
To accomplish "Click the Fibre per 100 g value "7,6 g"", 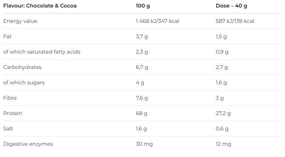I will (142, 98).
